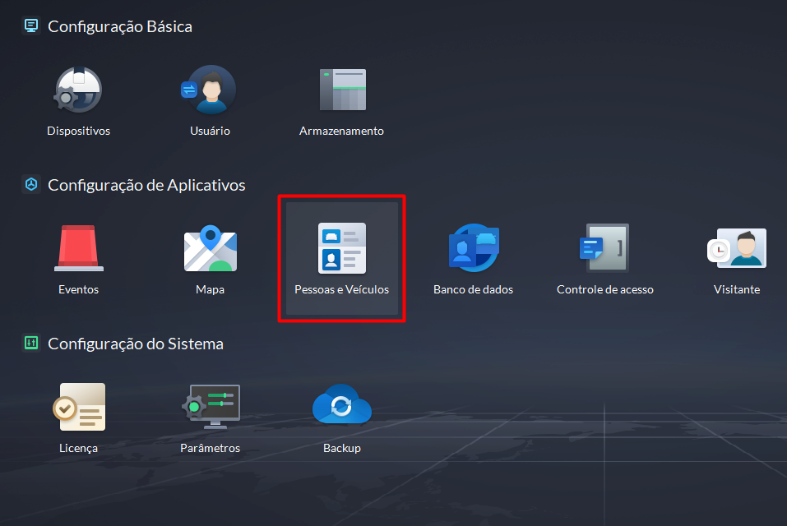
Task: Select the Pessoas e Veículos card icon
Action: [x=341, y=248]
